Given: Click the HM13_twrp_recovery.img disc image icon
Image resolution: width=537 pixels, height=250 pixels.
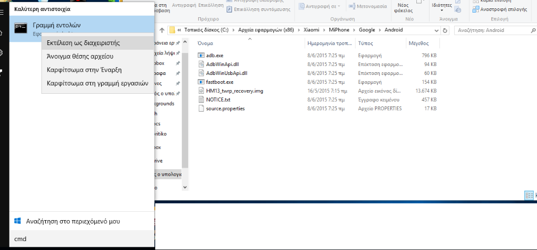Looking at the screenshot, I should coord(202,91).
